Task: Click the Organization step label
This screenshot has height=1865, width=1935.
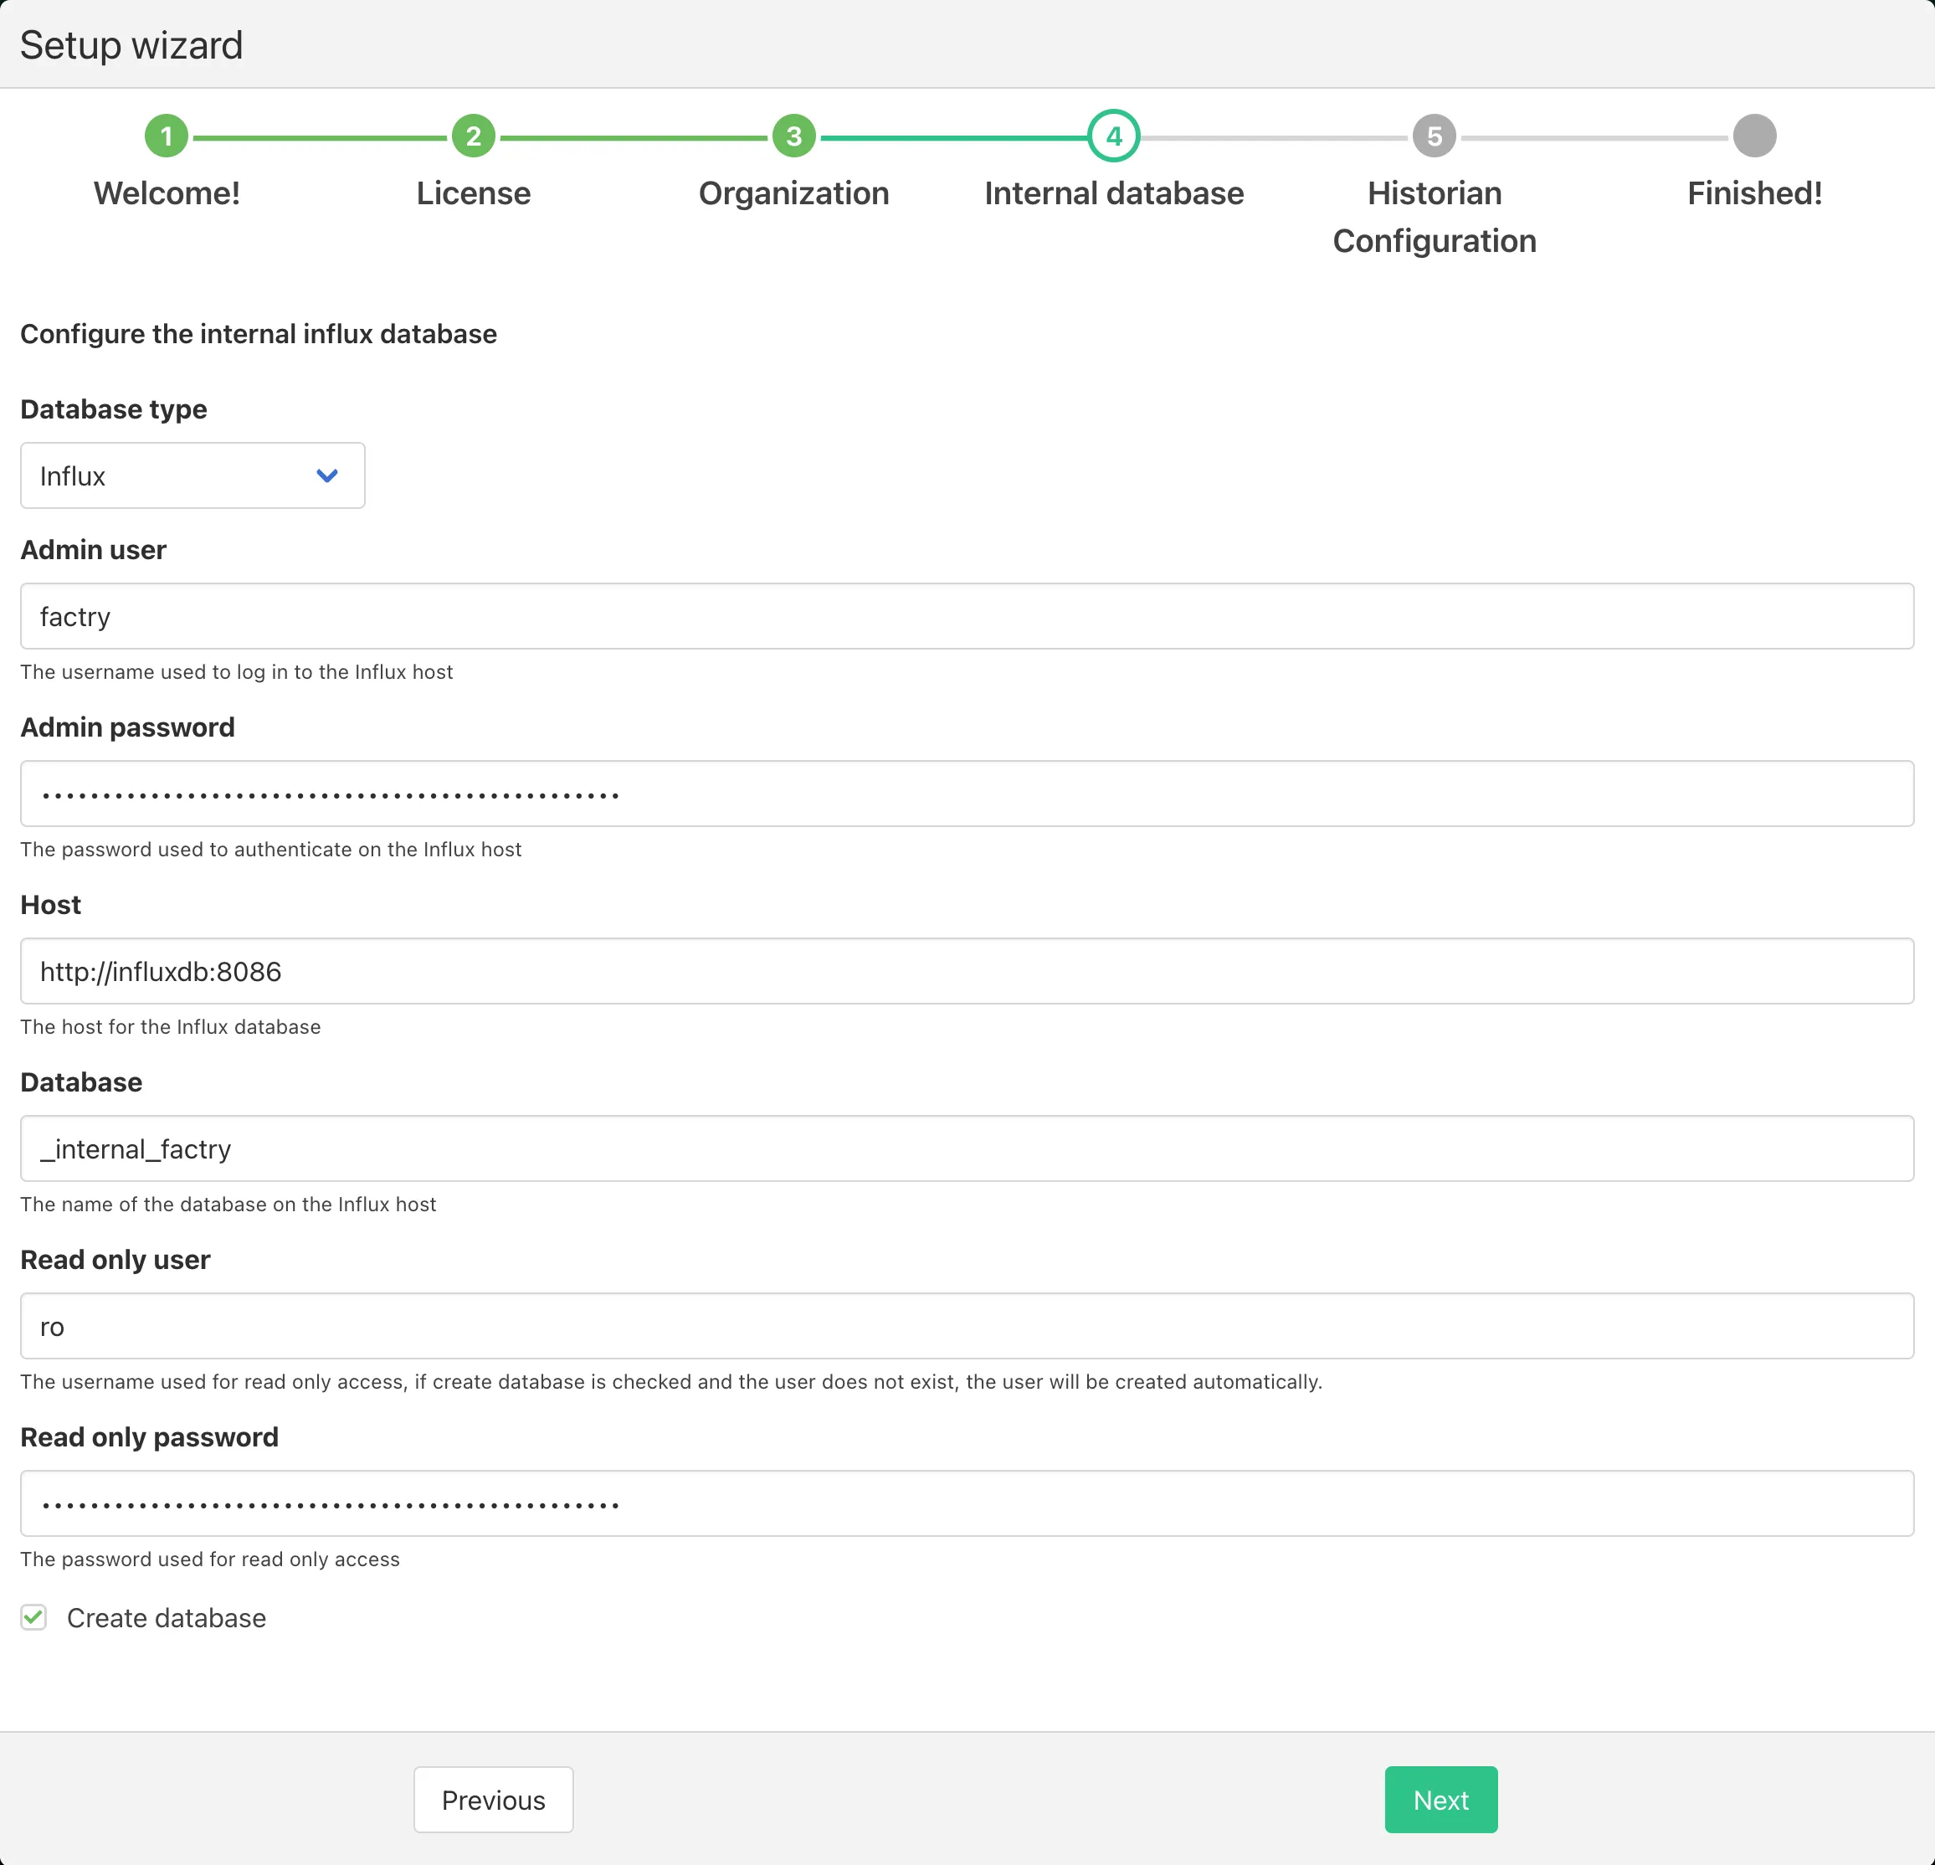Action: pos(793,193)
